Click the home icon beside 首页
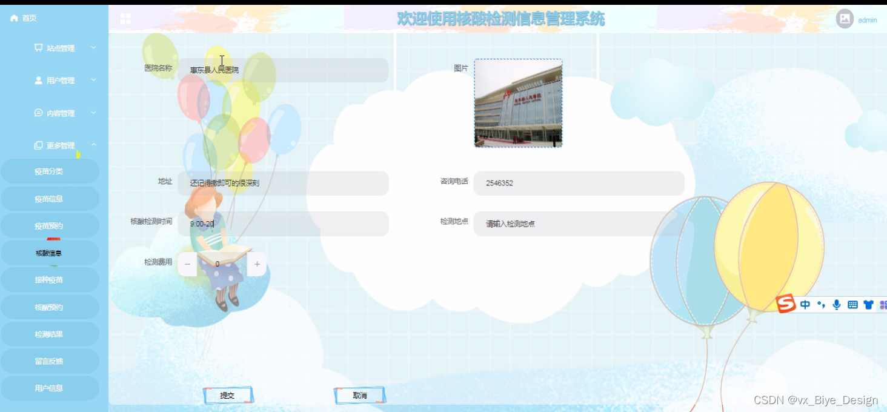887x412 pixels. pos(14,18)
